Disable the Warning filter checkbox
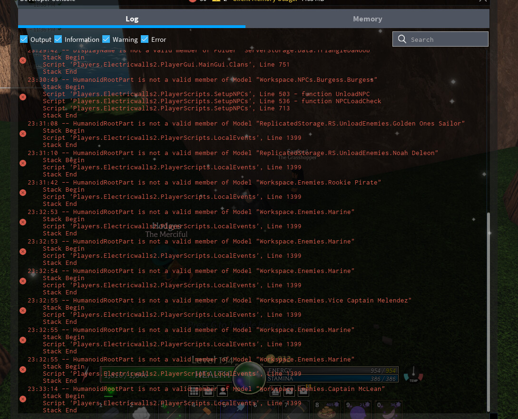The width and height of the screenshot is (518, 419). [106, 39]
